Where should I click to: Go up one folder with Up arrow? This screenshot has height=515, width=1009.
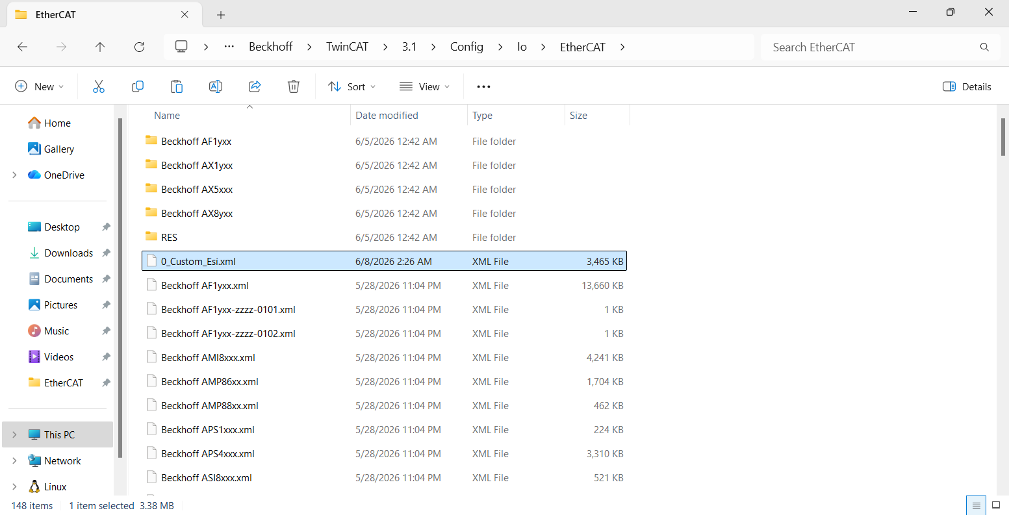click(x=100, y=47)
